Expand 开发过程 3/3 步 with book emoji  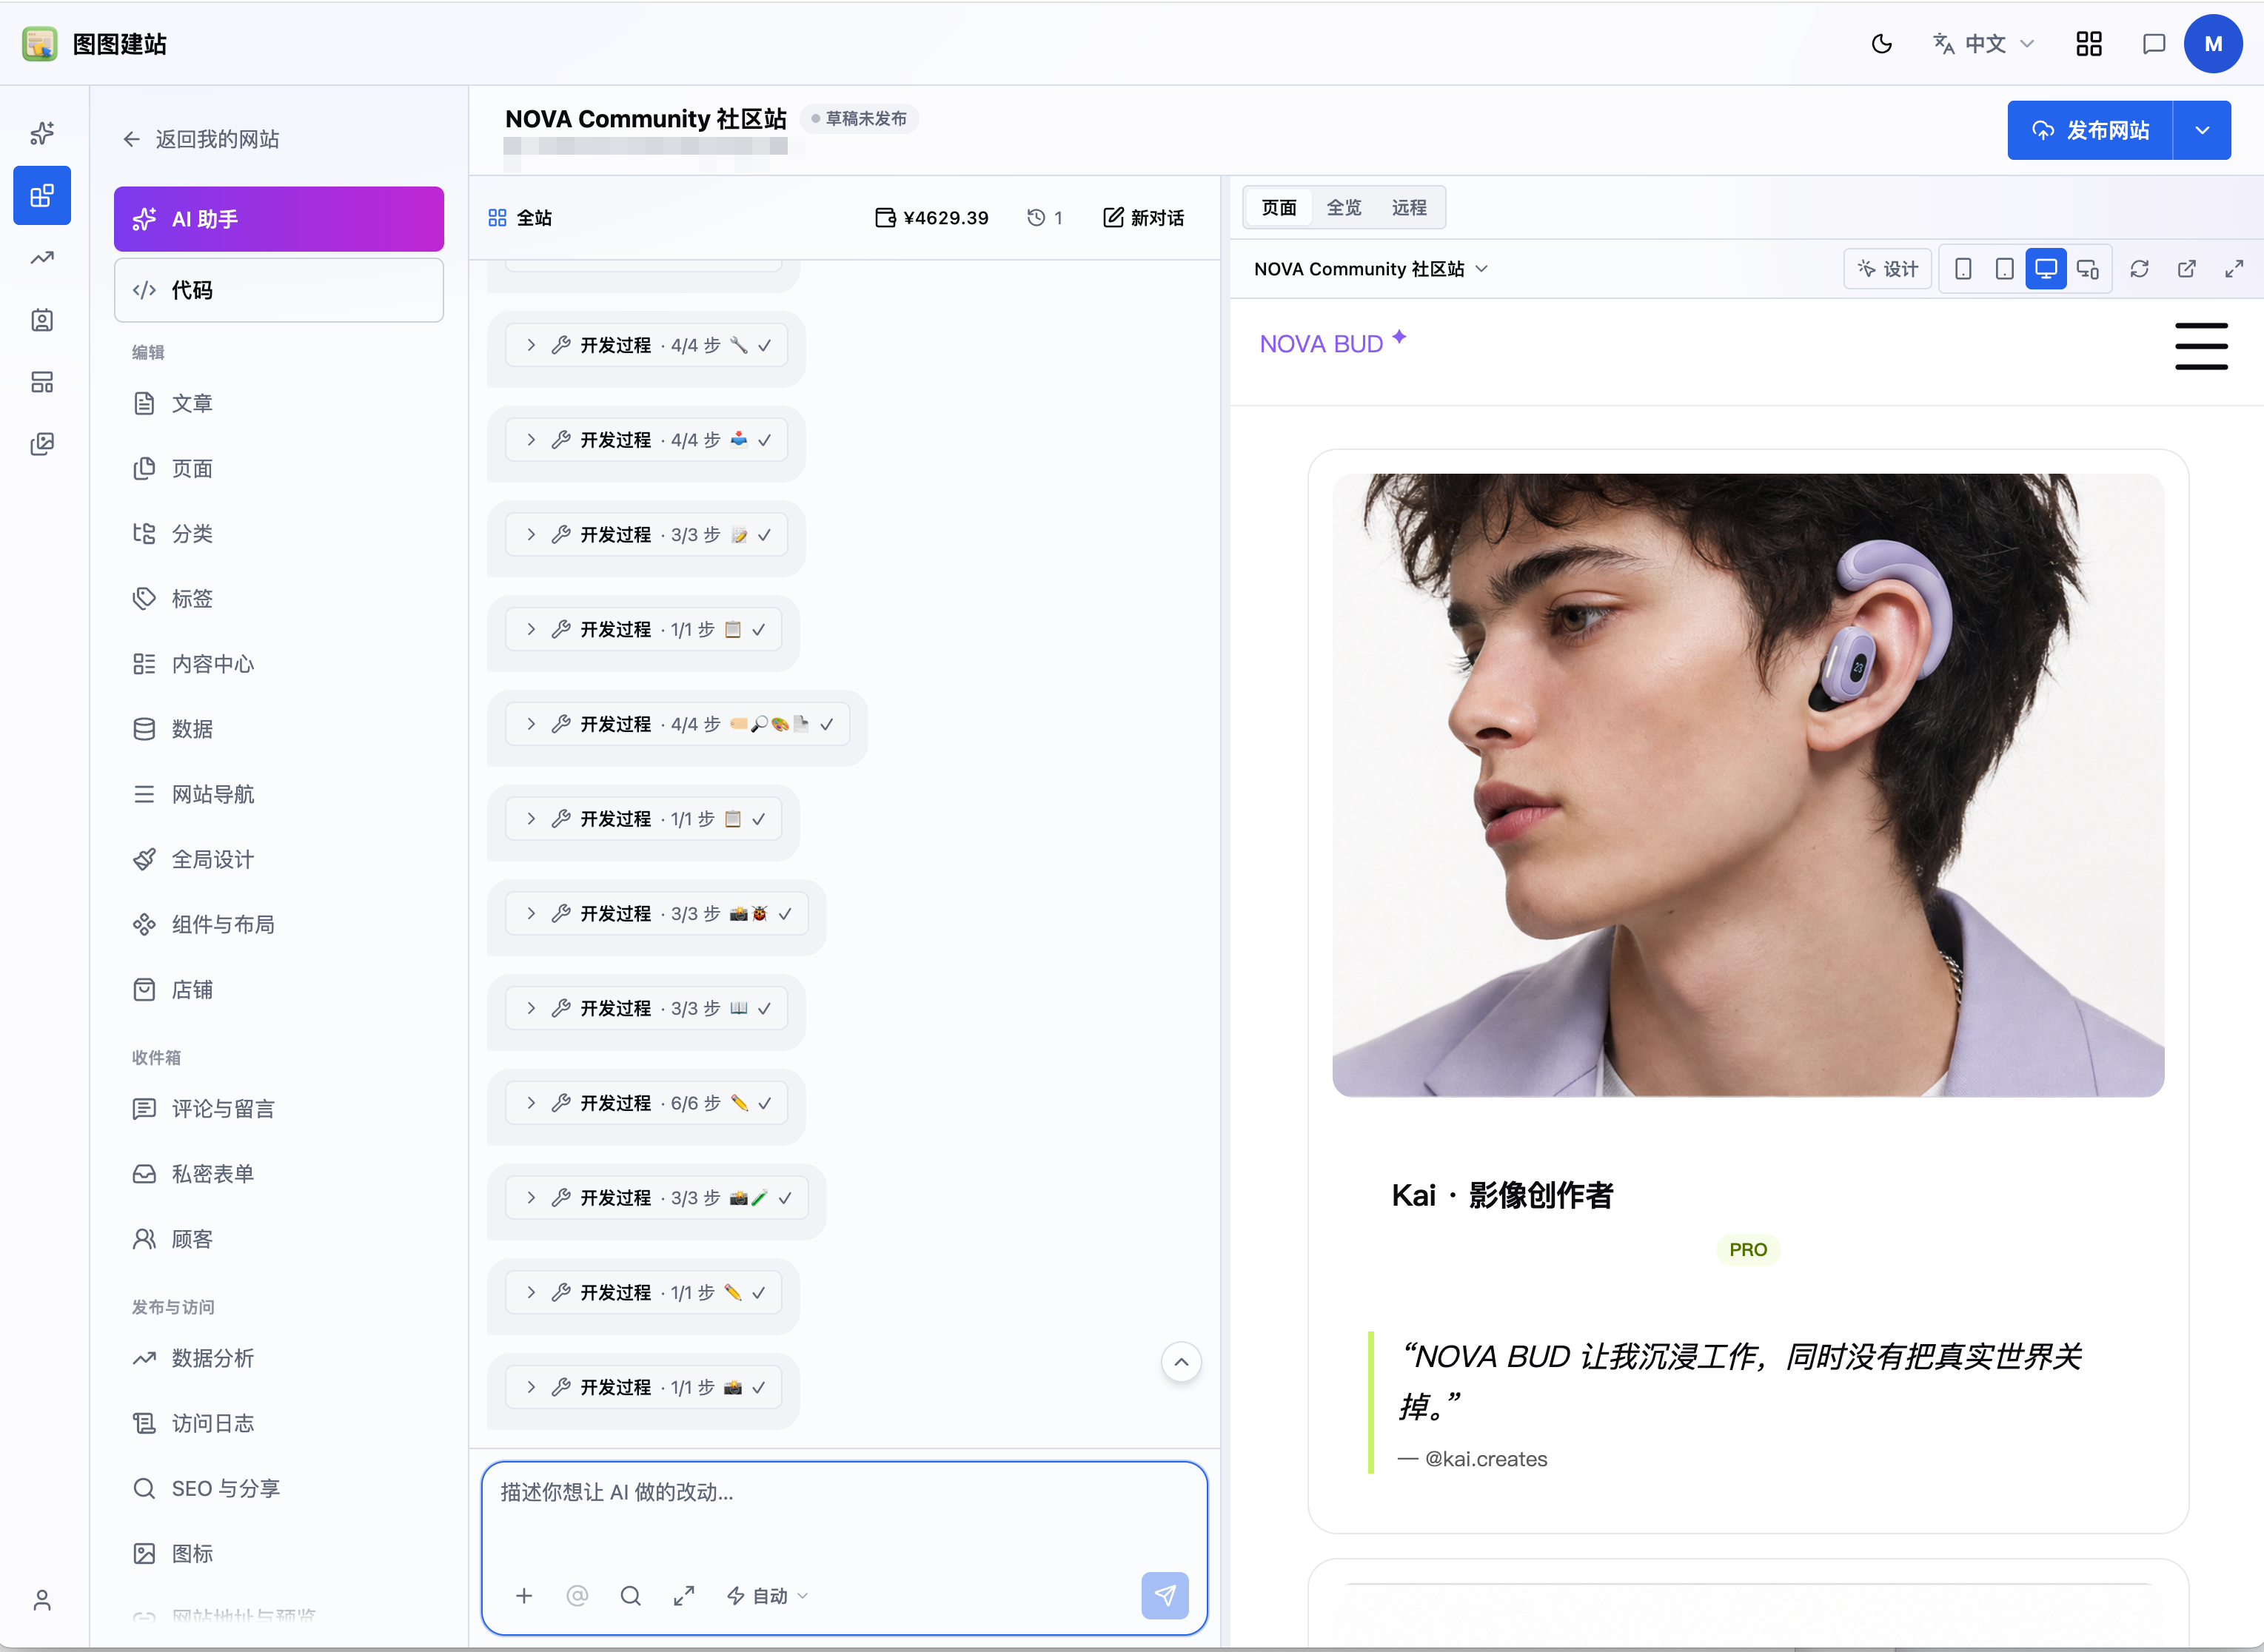[646, 1008]
